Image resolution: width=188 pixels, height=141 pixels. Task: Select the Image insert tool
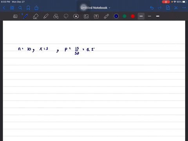click(86, 16)
